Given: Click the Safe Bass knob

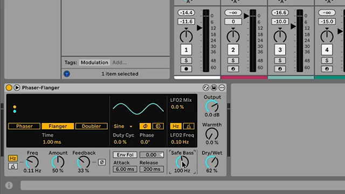Looking at the screenshot, I should point(182,162).
